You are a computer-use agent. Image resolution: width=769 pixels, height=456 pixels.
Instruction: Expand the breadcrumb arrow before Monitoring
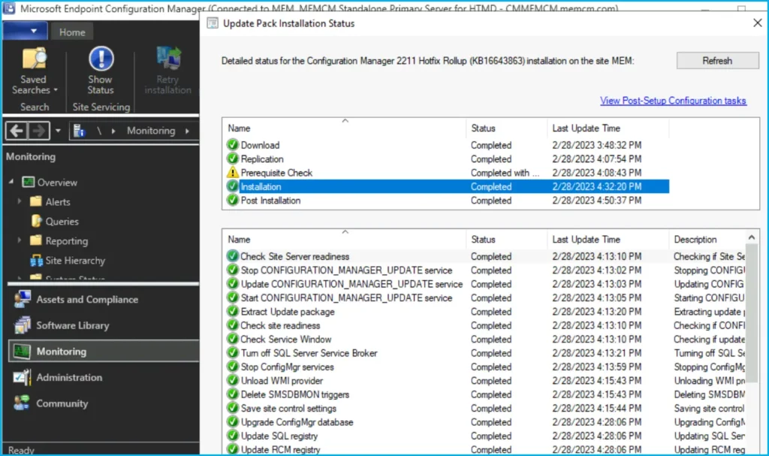[113, 131]
